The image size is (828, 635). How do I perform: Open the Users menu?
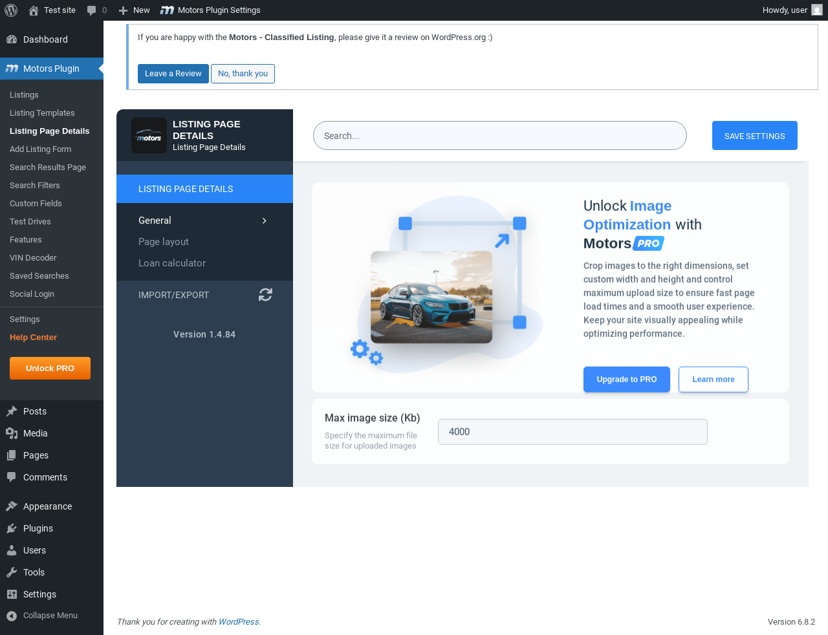pyautogui.click(x=52, y=550)
